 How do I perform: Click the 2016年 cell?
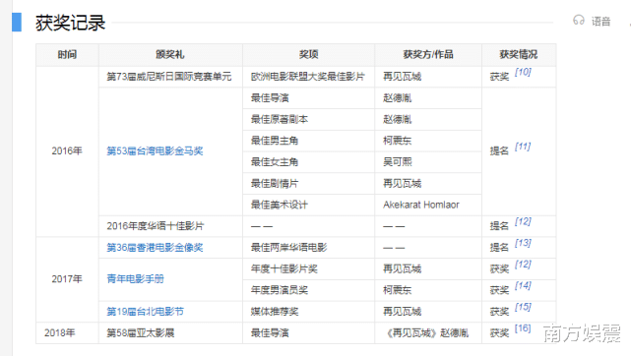pos(67,151)
